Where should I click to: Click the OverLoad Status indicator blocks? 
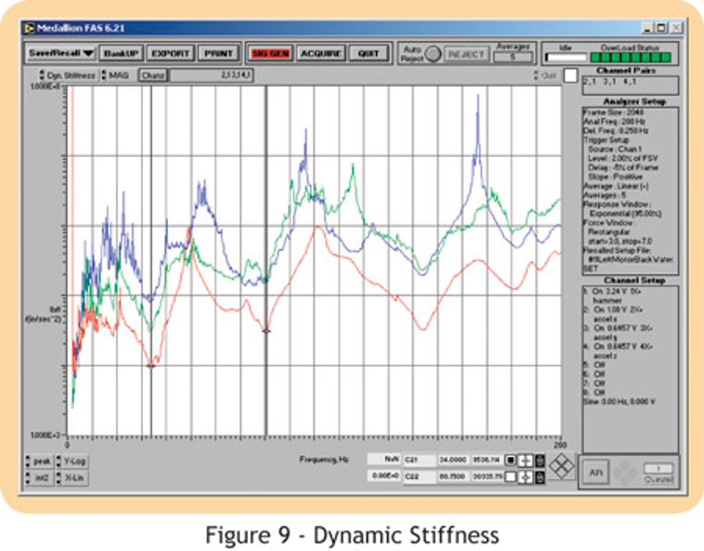pos(630,55)
